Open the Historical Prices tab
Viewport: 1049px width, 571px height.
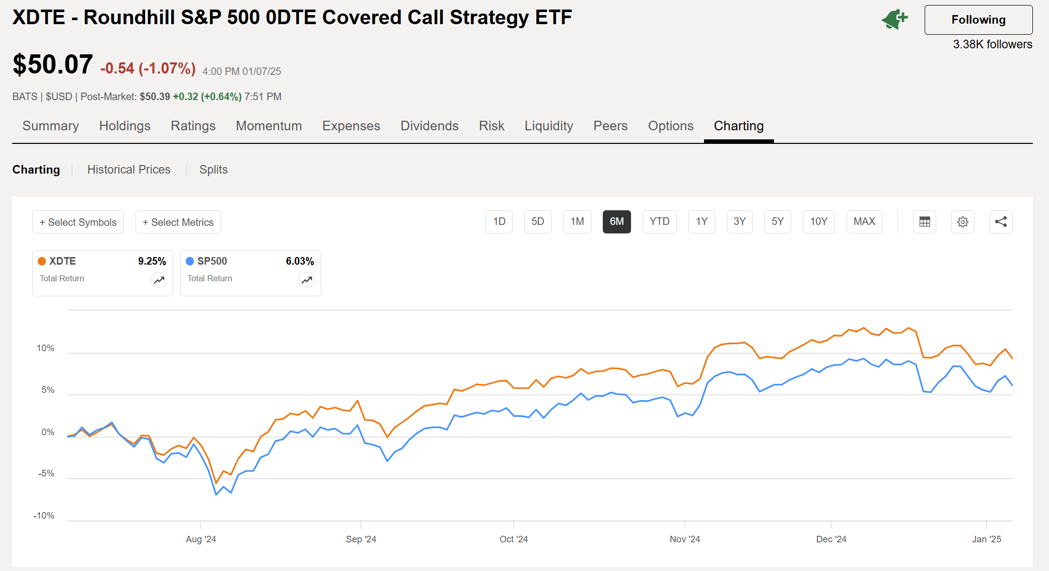(129, 170)
